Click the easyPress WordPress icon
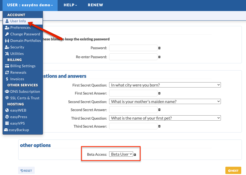The width and height of the screenshot is (246, 175). point(7,117)
